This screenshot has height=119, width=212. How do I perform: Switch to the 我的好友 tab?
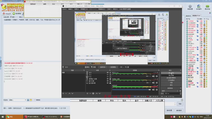pyautogui.click(x=188, y=16)
